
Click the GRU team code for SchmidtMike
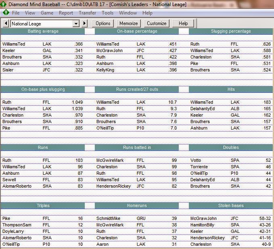coord(141,219)
